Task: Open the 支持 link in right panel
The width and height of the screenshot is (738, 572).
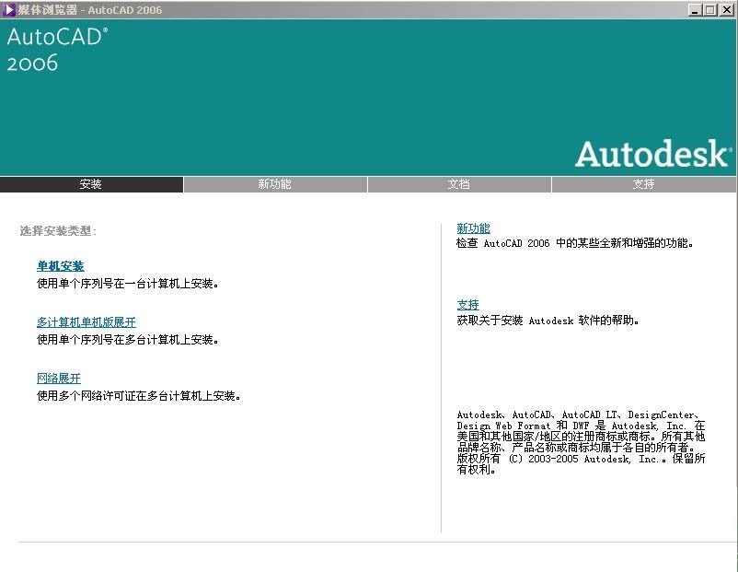Action: 468,305
